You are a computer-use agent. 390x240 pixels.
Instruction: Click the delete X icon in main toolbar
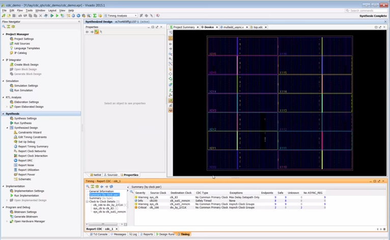(x=41, y=16)
